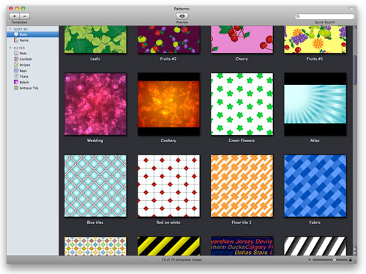Click the Fabric caption text
Image resolution: width=366 pixels, height=274 pixels.
315,223
